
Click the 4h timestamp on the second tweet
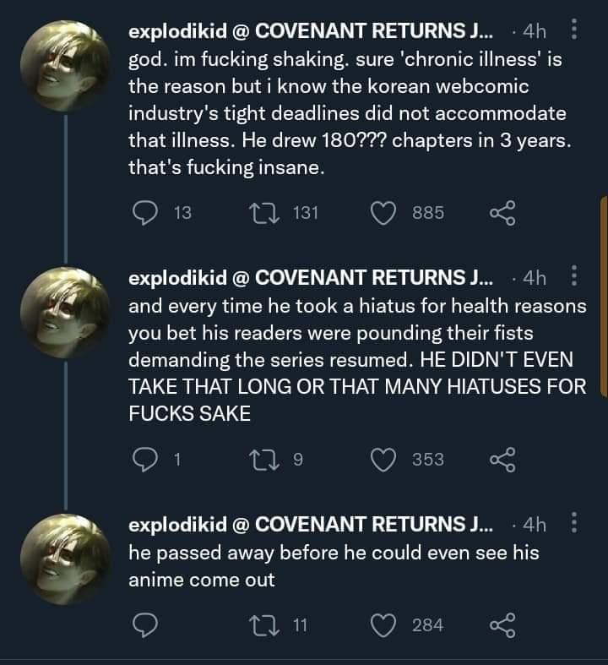pyautogui.click(x=535, y=278)
